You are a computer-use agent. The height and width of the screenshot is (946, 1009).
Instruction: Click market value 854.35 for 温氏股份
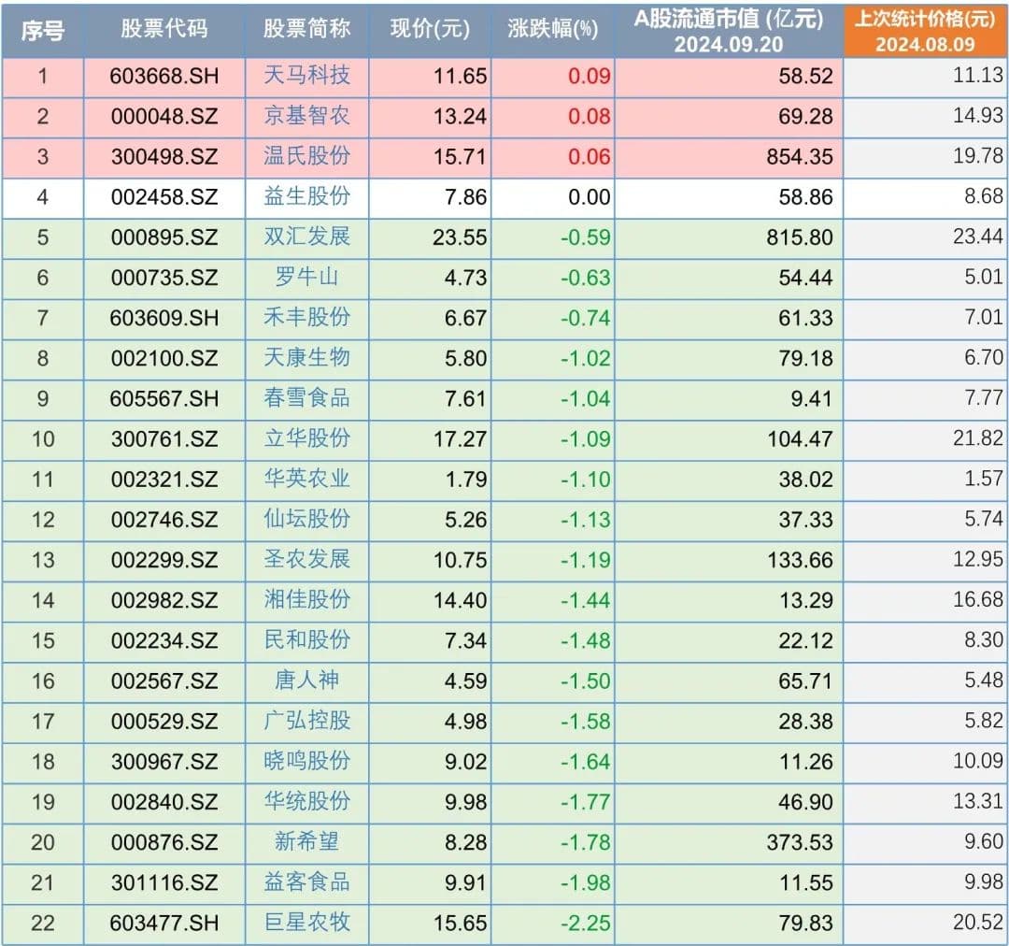(799, 157)
